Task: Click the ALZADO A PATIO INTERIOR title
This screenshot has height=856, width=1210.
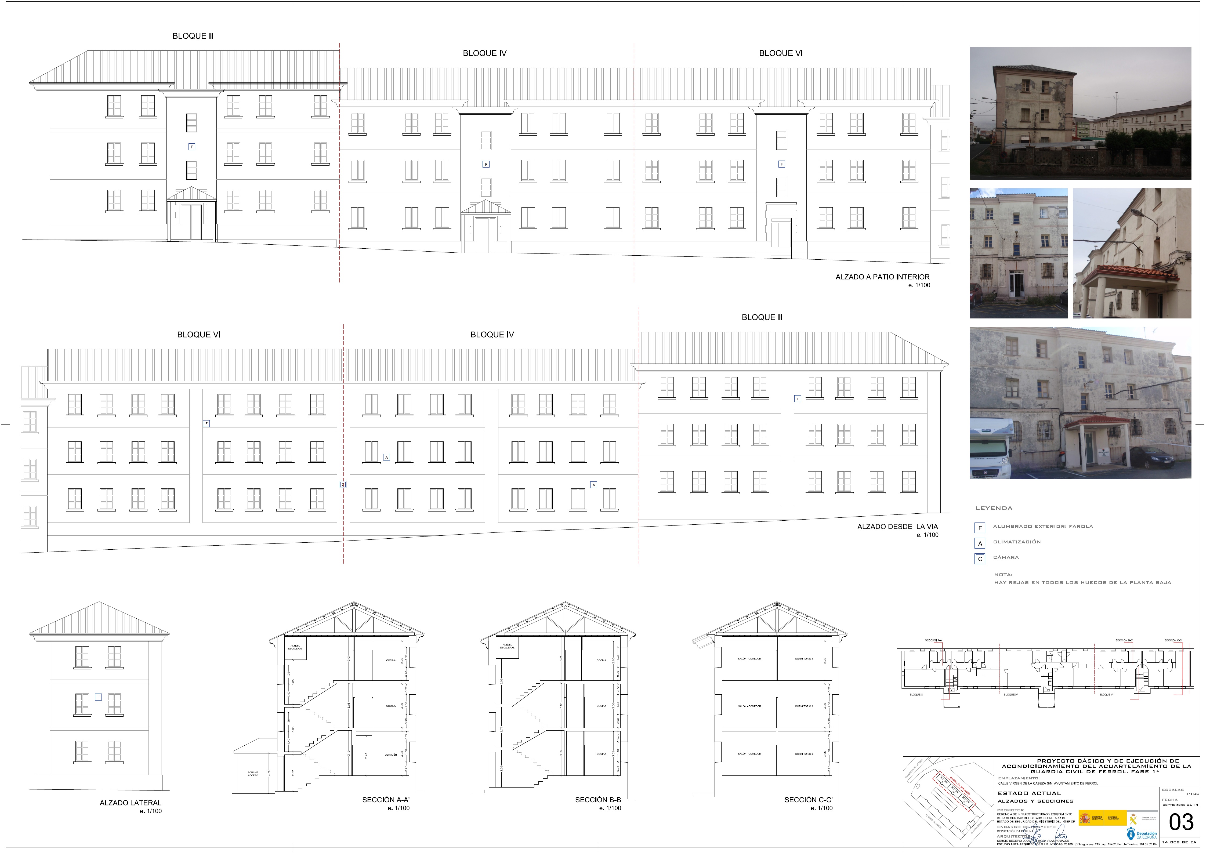Action: (x=882, y=277)
